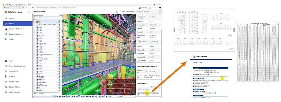Click the next view arrow in viewer toolbar
281x102 pixels.
(60, 96)
